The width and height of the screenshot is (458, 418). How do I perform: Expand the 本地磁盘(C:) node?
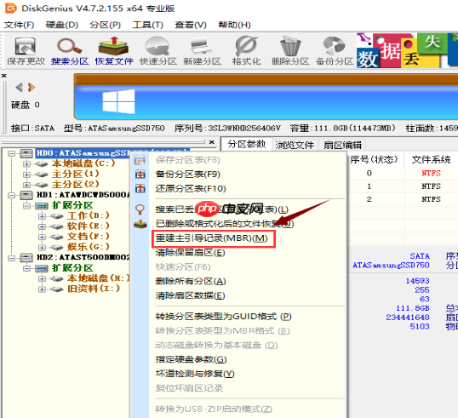pos(26,164)
